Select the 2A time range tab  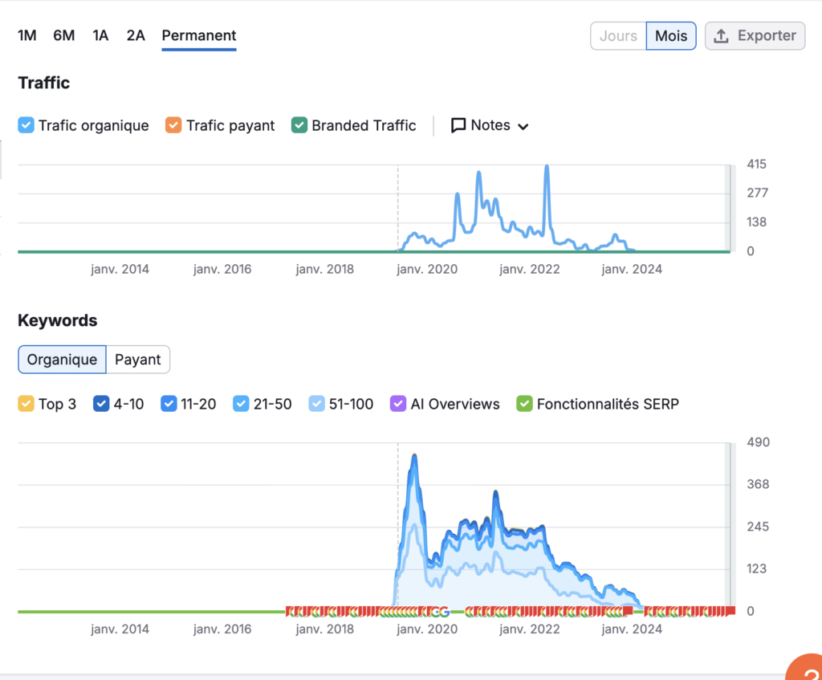click(x=135, y=35)
